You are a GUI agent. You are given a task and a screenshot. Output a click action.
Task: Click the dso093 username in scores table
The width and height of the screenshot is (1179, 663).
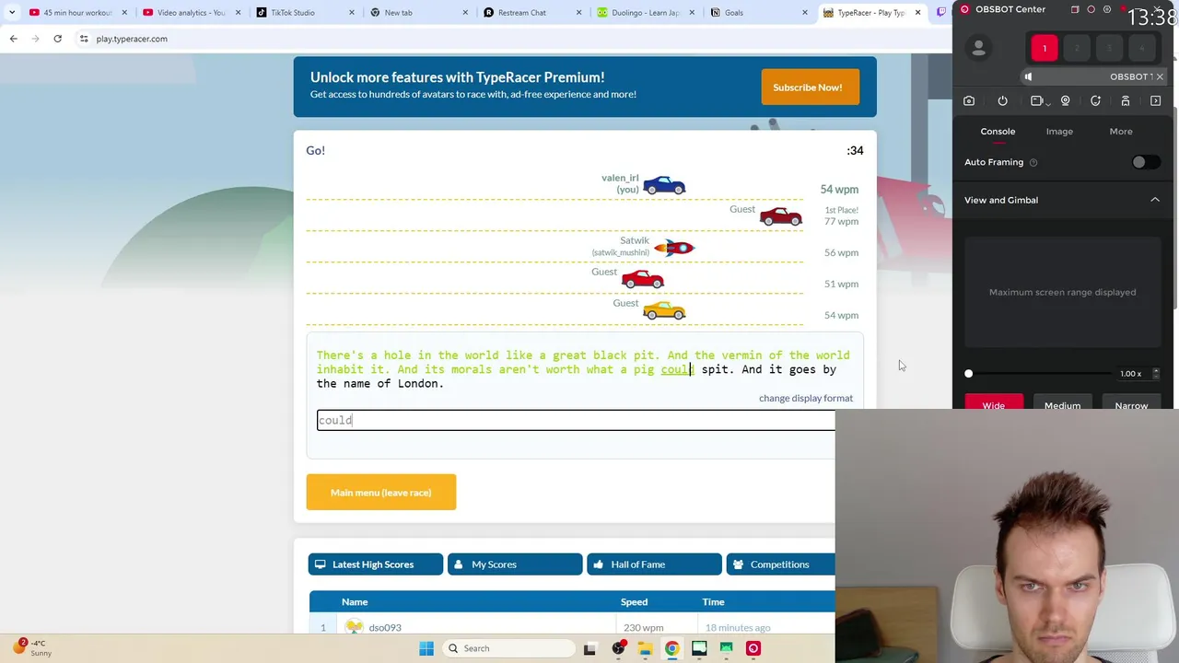pyautogui.click(x=385, y=627)
